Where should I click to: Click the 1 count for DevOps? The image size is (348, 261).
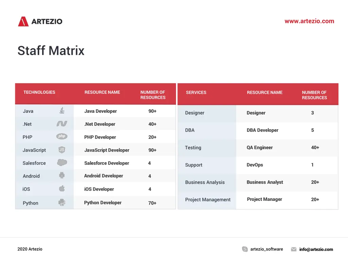pos(312,165)
